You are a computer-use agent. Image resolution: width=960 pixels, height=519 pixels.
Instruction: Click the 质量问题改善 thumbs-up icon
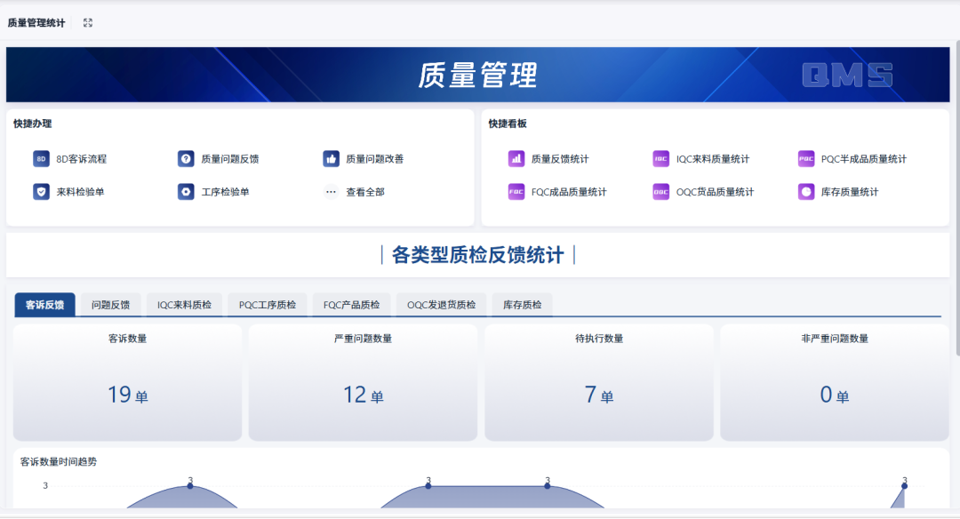pos(332,158)
